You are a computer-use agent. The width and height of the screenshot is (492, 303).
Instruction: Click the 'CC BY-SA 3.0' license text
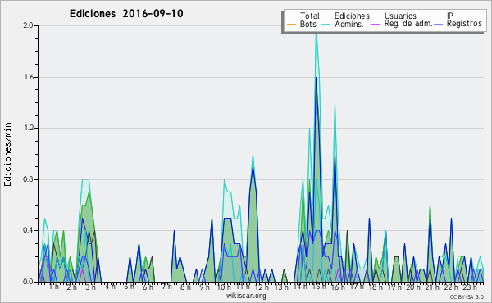pos(467,296)
